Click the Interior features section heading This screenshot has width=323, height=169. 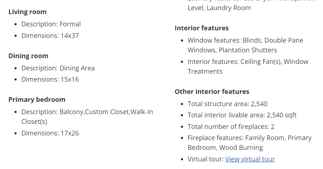coord(201,28)
